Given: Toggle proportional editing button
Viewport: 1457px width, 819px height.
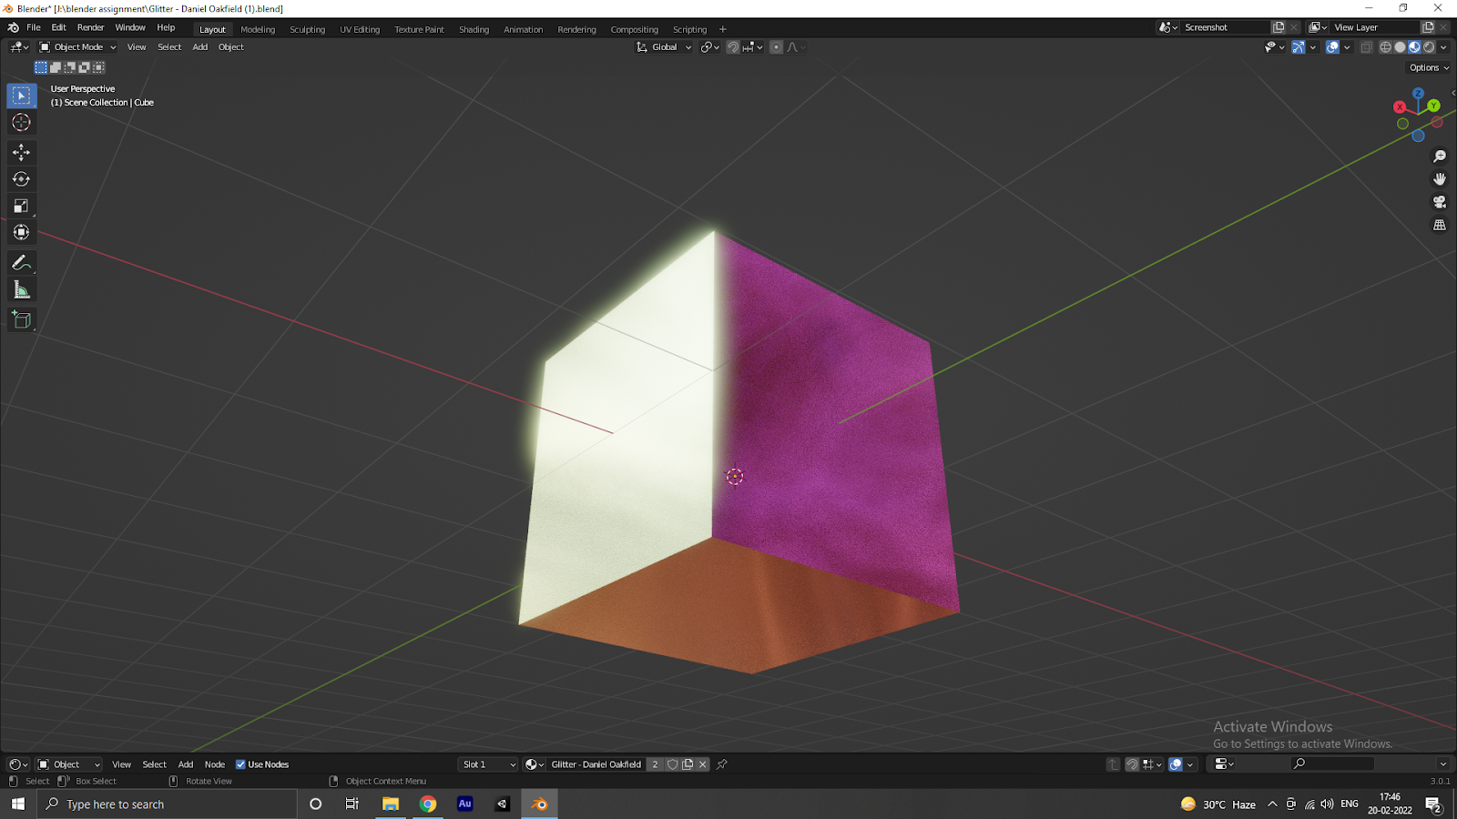Looking at the screenshot, I should click(776, 47).
